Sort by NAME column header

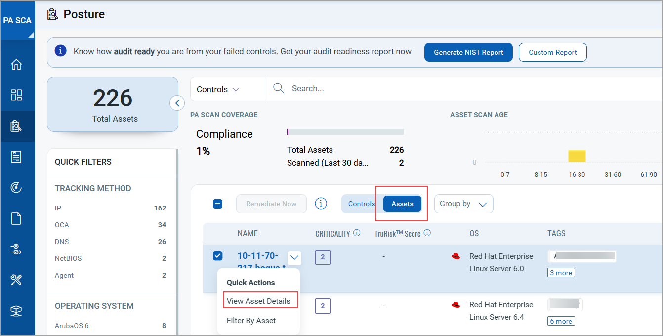tap(248, 233)
